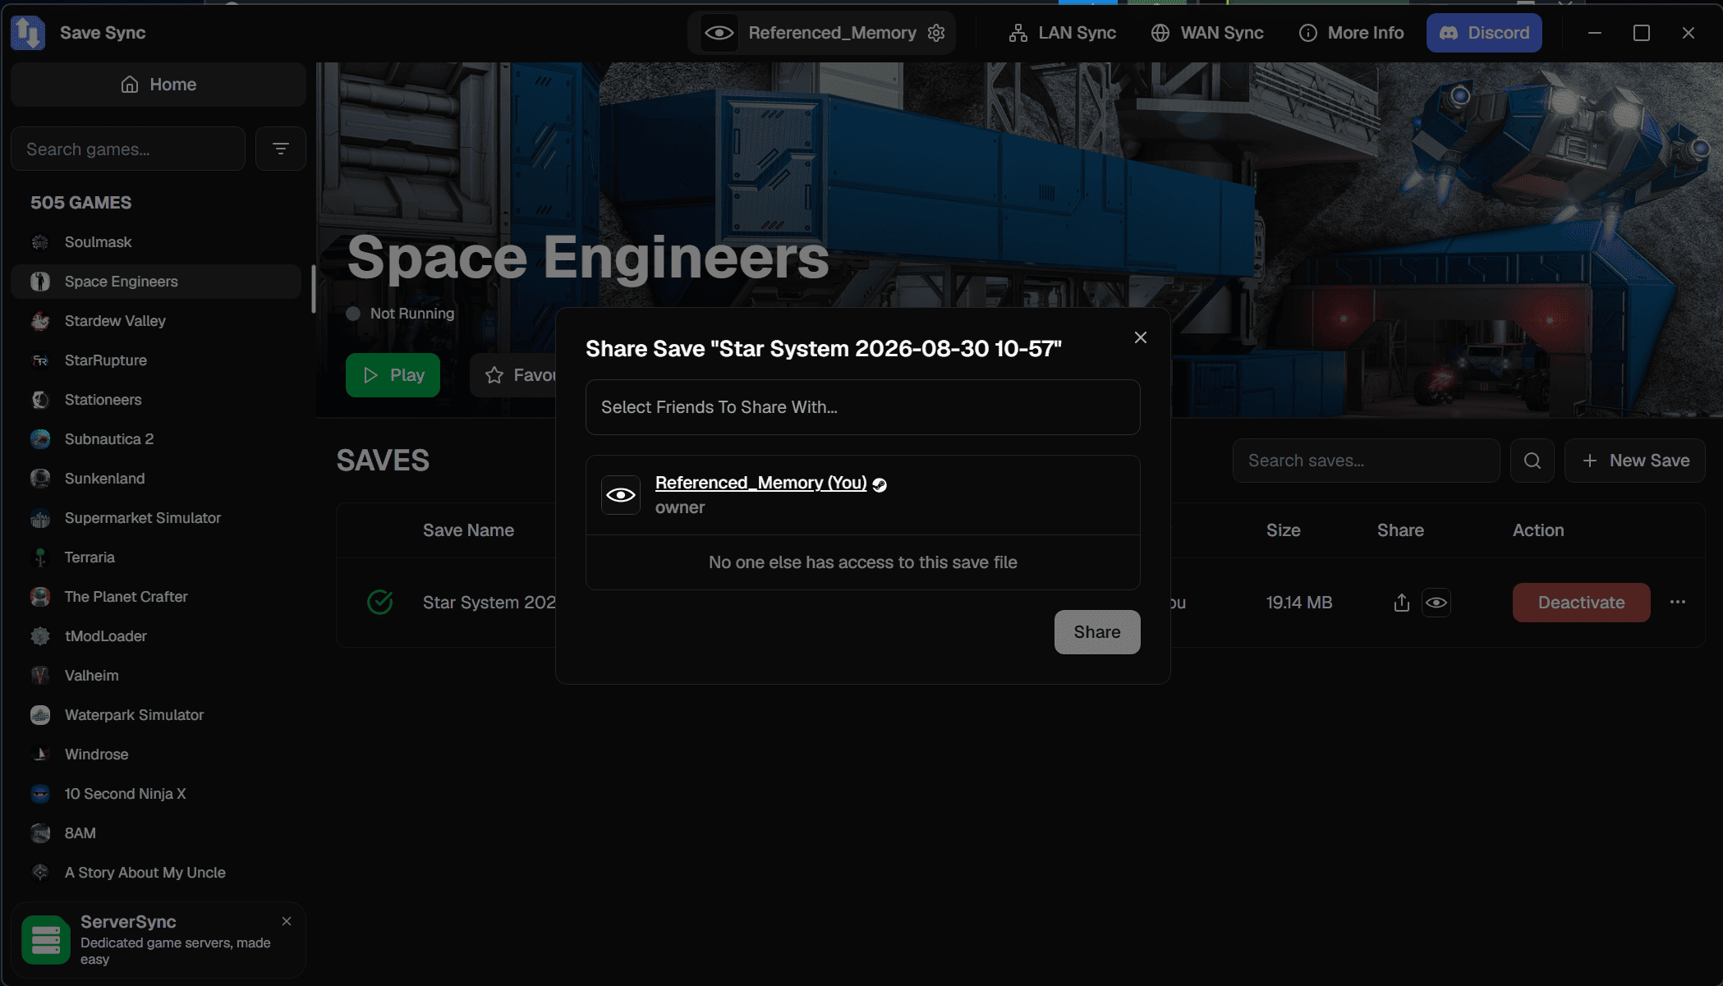Select Valheim in the games list
The width and height of the screenshot is (1723, 986).
[156, 676]
